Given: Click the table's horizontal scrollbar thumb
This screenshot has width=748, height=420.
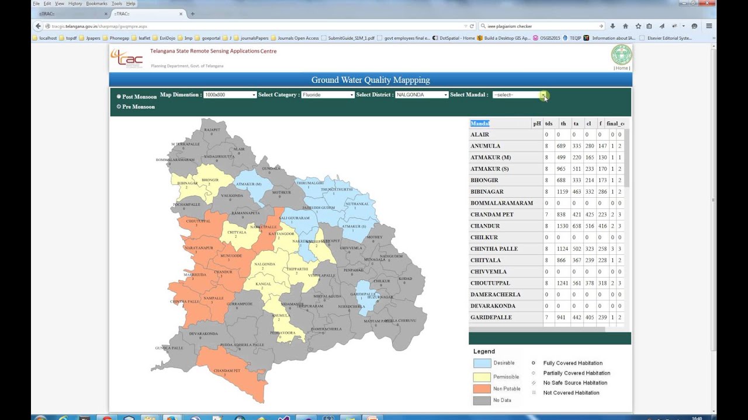Looking at the screenshot, I should click(536, 330).
